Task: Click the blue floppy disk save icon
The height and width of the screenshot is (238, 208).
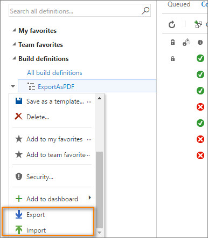Action: [19, 101]
